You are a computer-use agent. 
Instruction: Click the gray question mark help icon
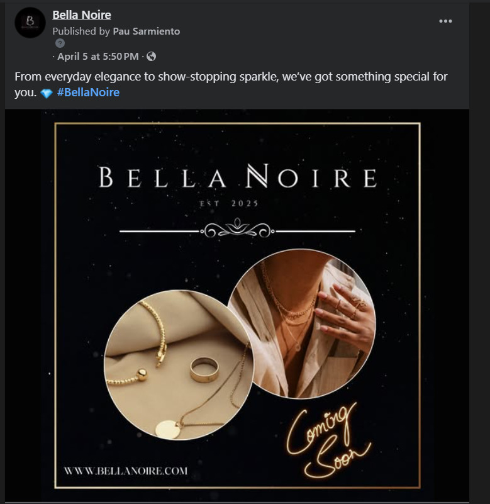coord(60,43)
